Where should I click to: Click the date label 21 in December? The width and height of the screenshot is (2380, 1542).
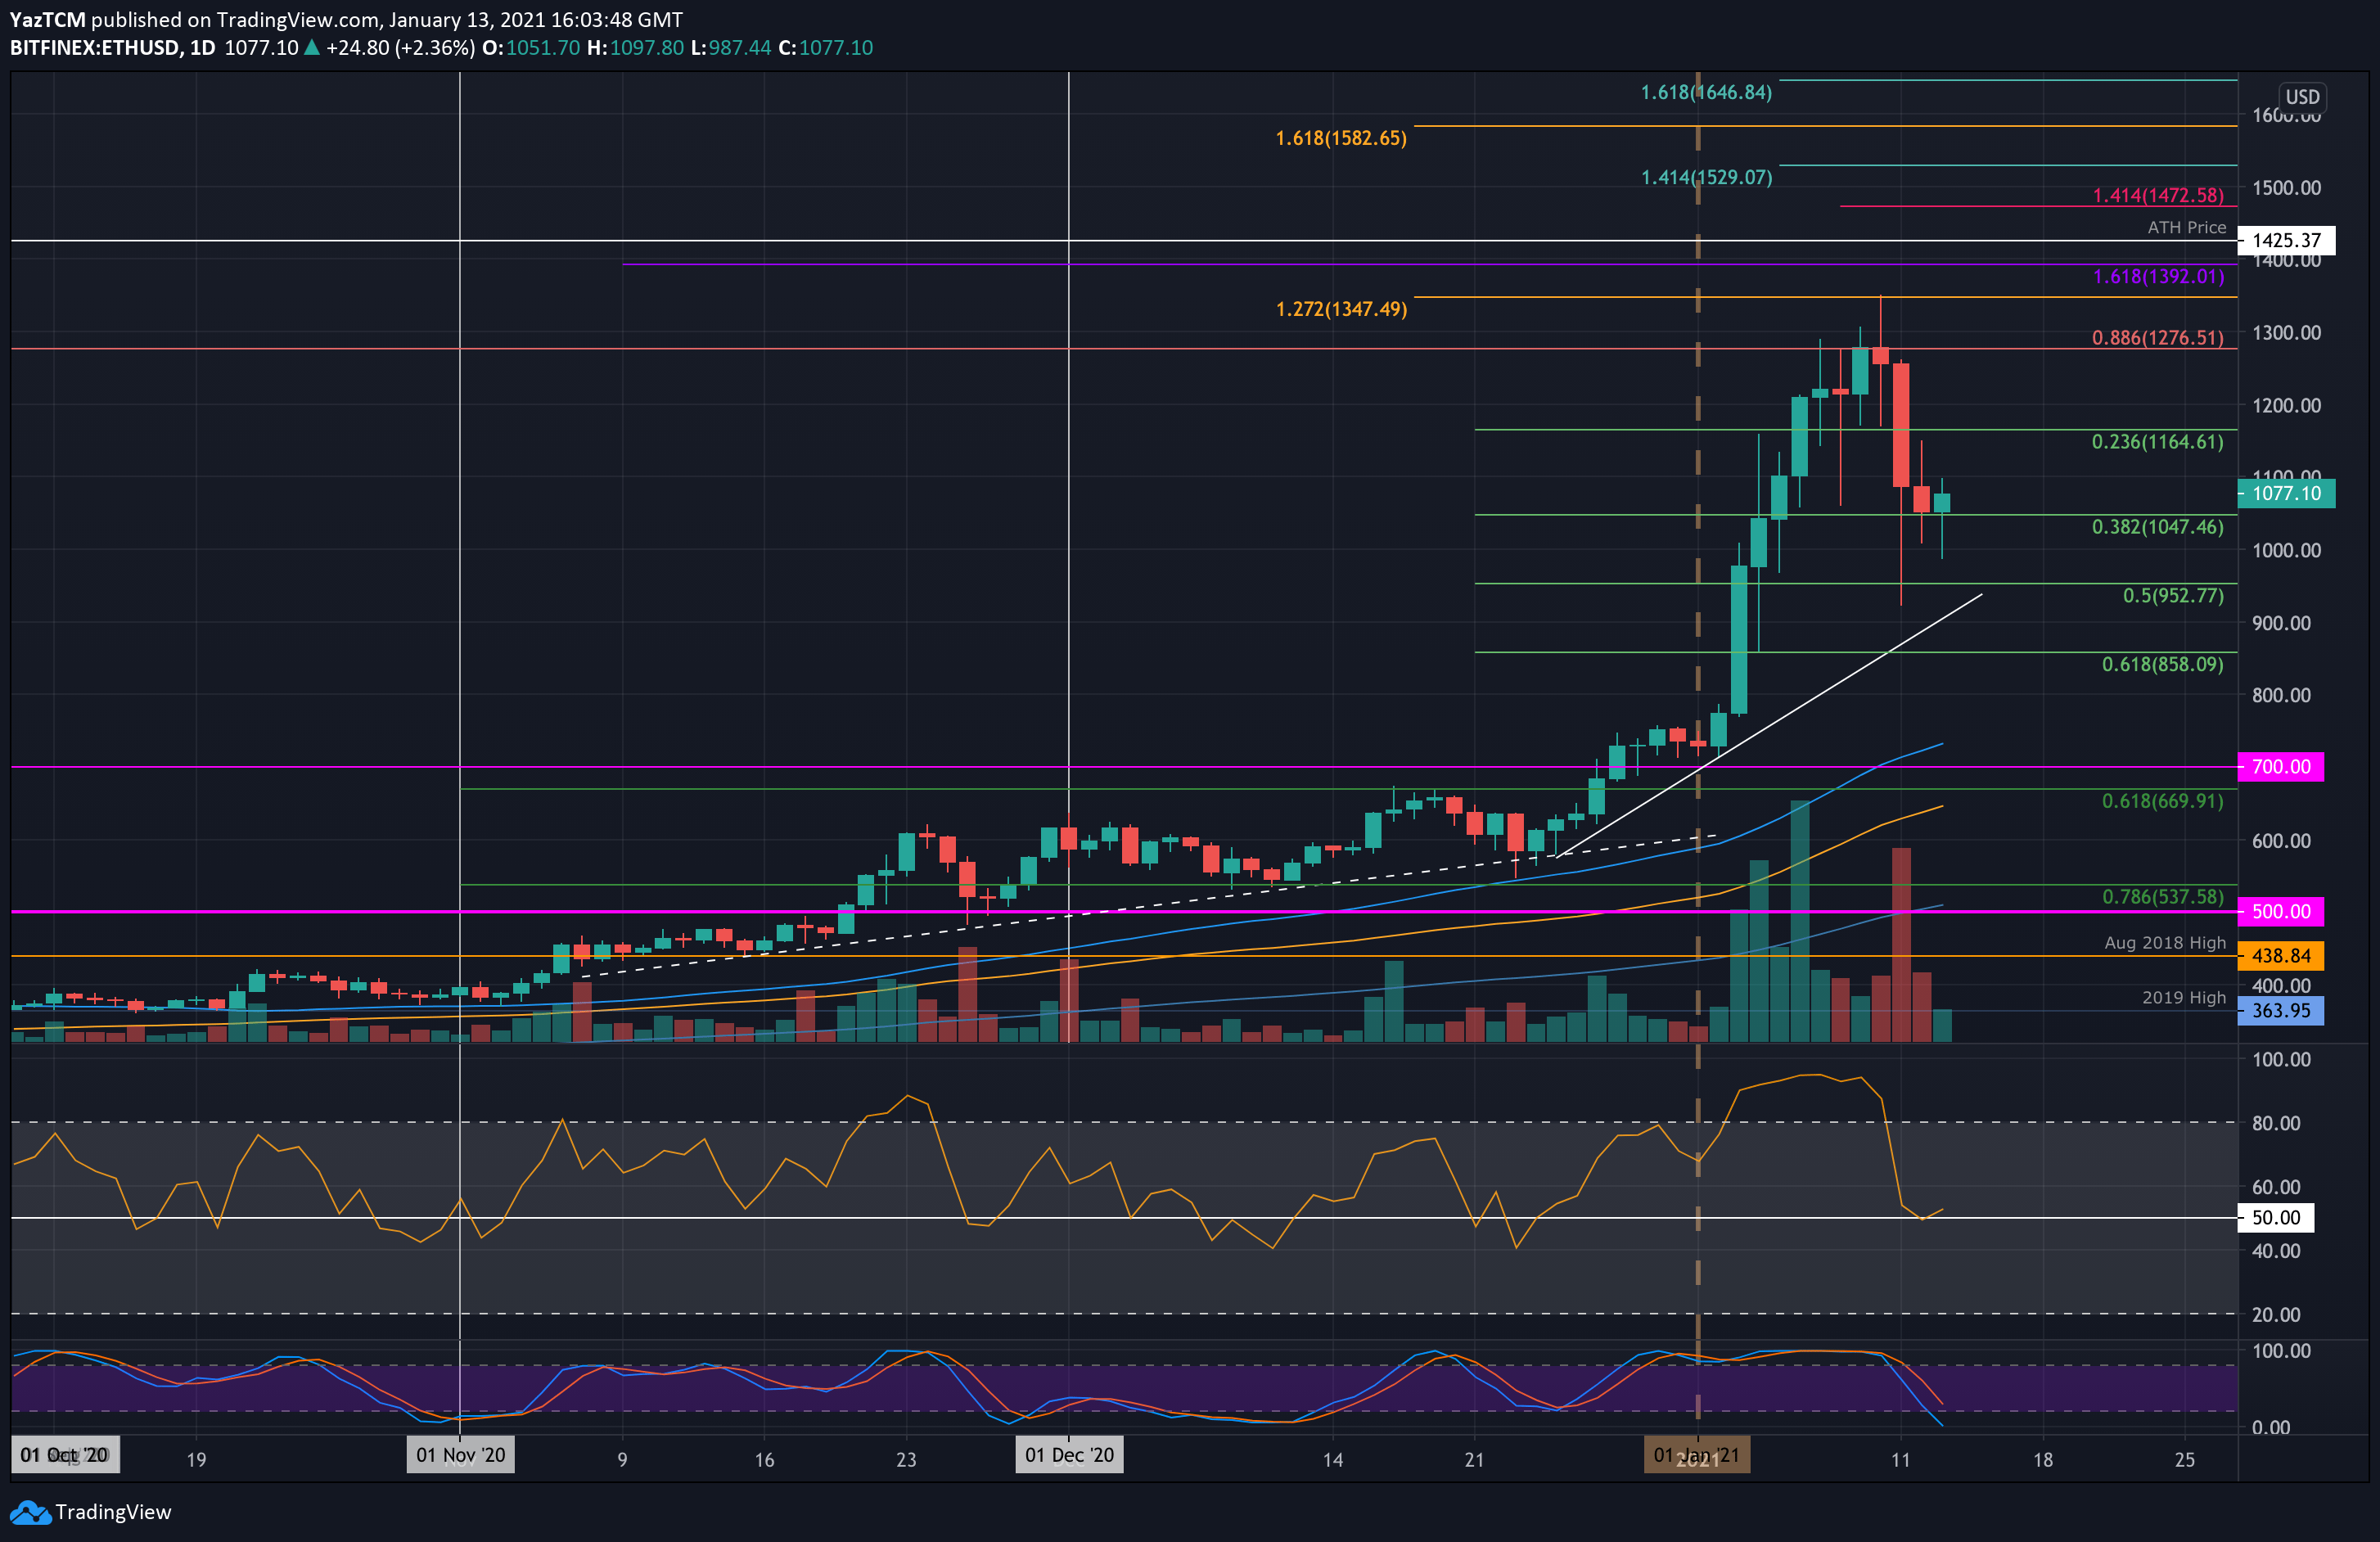tap(1474, 1459)
